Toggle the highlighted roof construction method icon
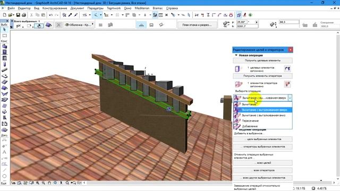This screenshot has width=340, height=191. 141,25
